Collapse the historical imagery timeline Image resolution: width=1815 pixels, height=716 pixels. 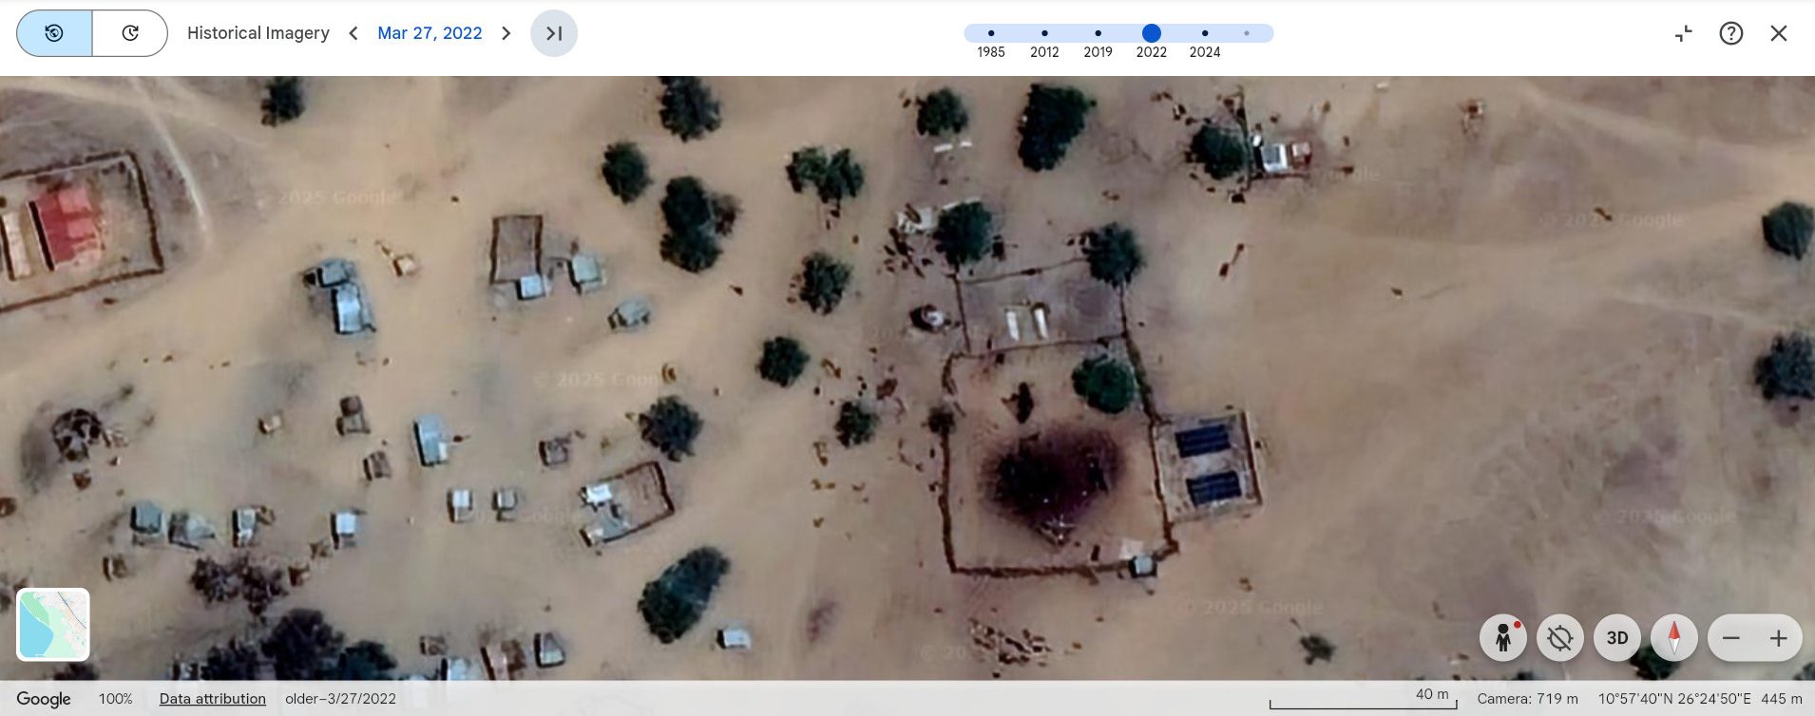point(1683,33)
